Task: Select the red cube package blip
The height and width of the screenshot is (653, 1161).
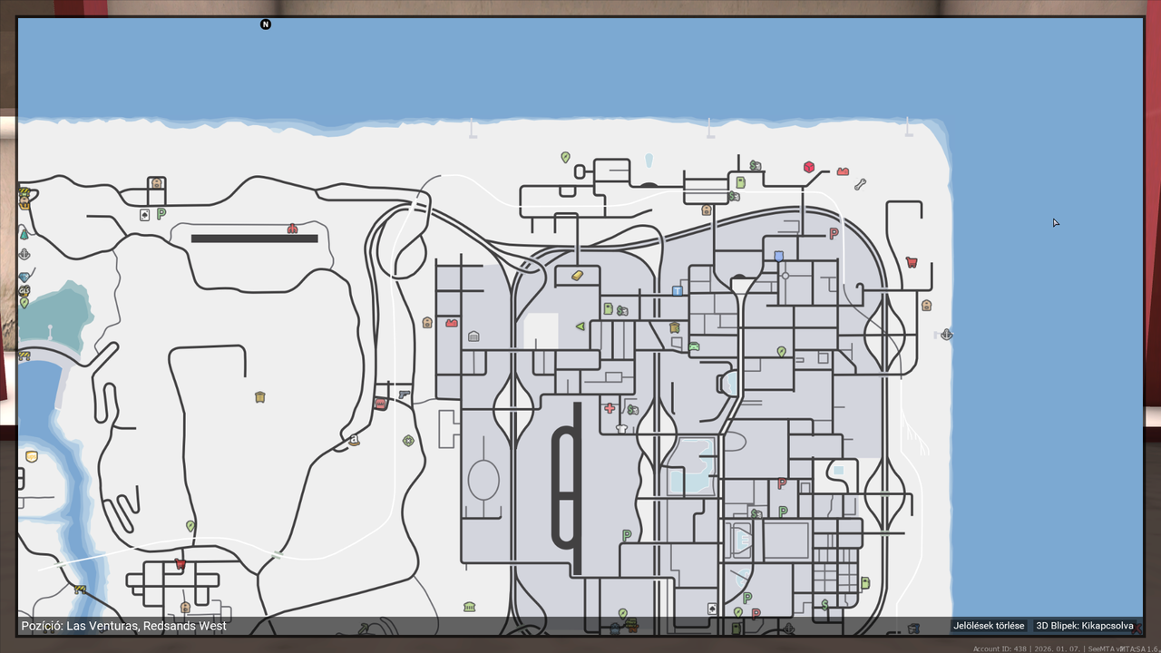Action: pyautogui.click(x=809, y=168)
